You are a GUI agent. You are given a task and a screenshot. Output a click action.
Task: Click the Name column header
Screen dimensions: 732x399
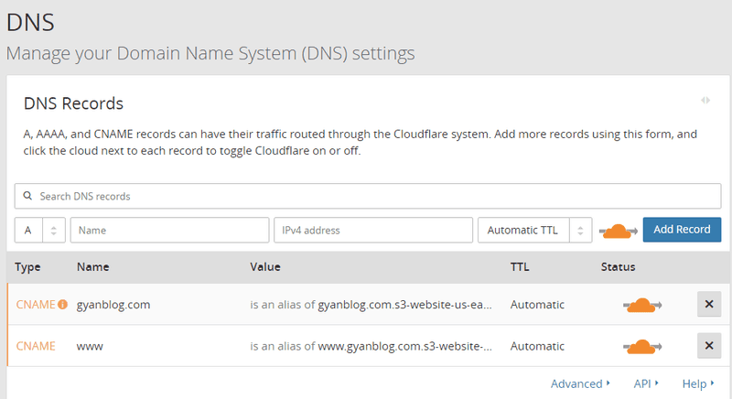(93, 267)
